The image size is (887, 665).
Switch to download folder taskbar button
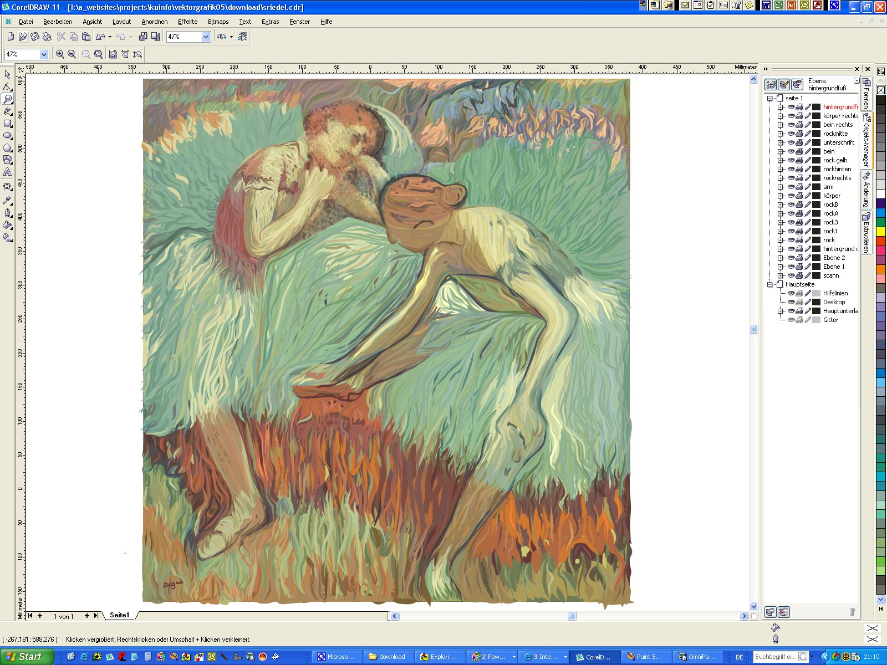388,657
